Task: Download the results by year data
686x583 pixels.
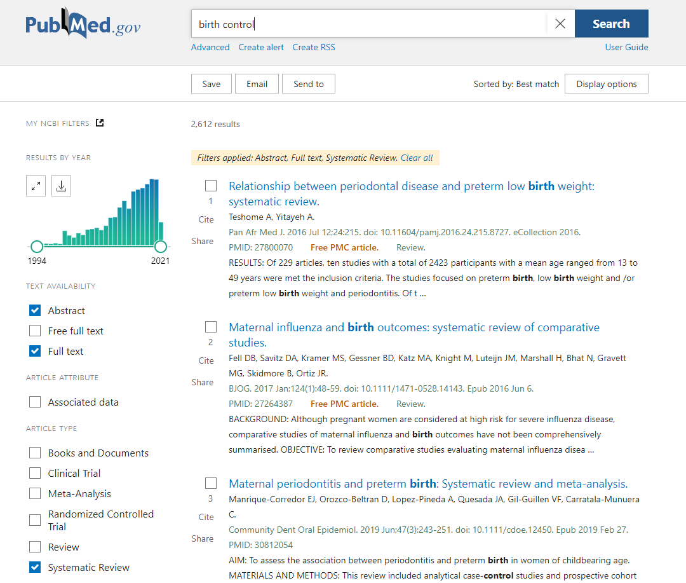Action: (61, 186)
